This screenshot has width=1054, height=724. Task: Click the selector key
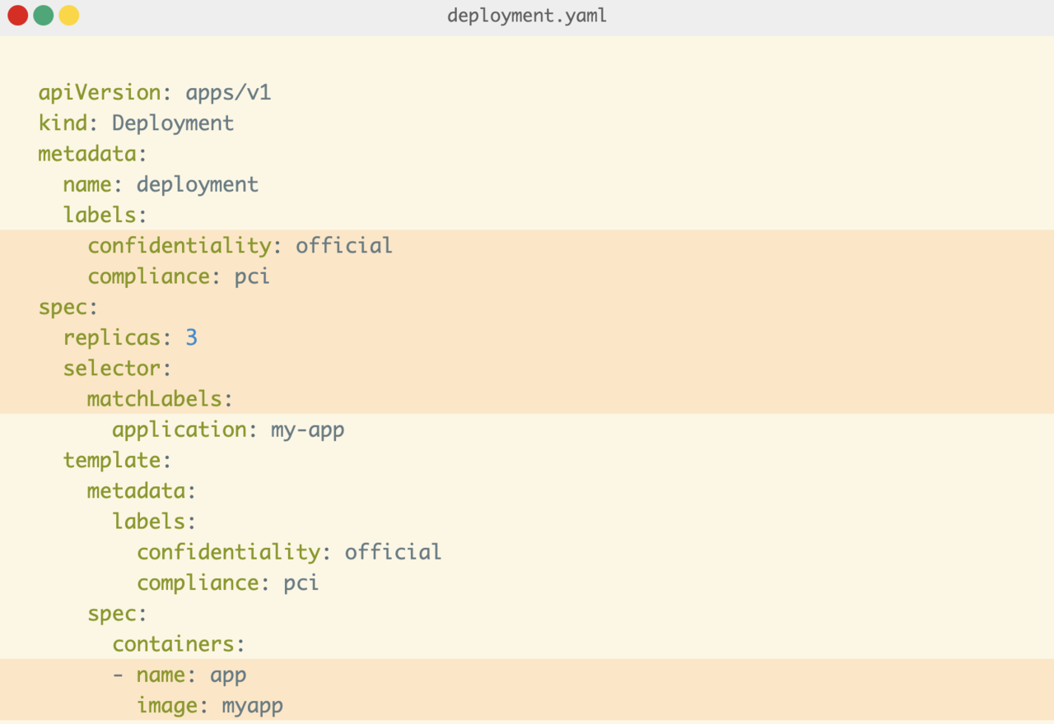(112, 368)
